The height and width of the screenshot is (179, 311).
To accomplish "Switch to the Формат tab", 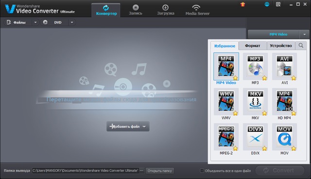I will coord(253,46).
